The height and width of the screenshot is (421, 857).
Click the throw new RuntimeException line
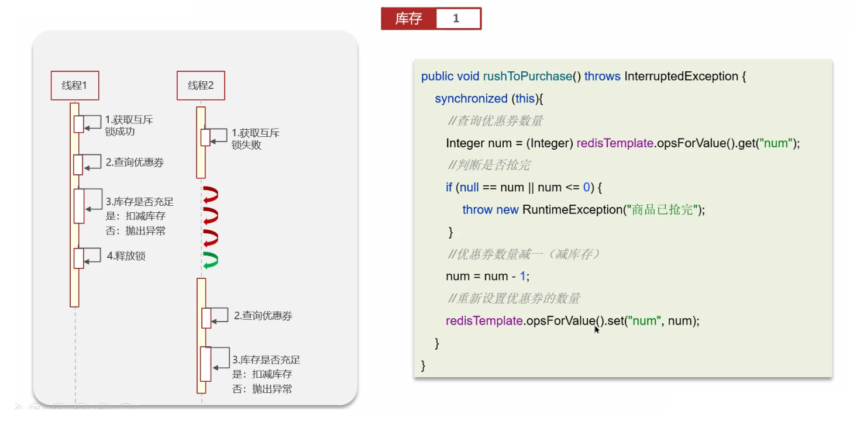coord(584,210)
